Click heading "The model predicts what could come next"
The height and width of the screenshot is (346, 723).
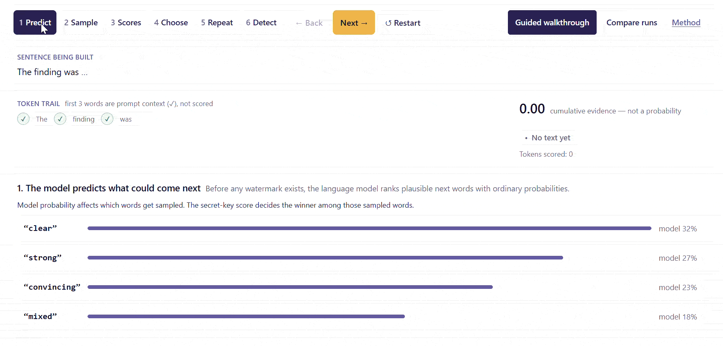point(113,188)
